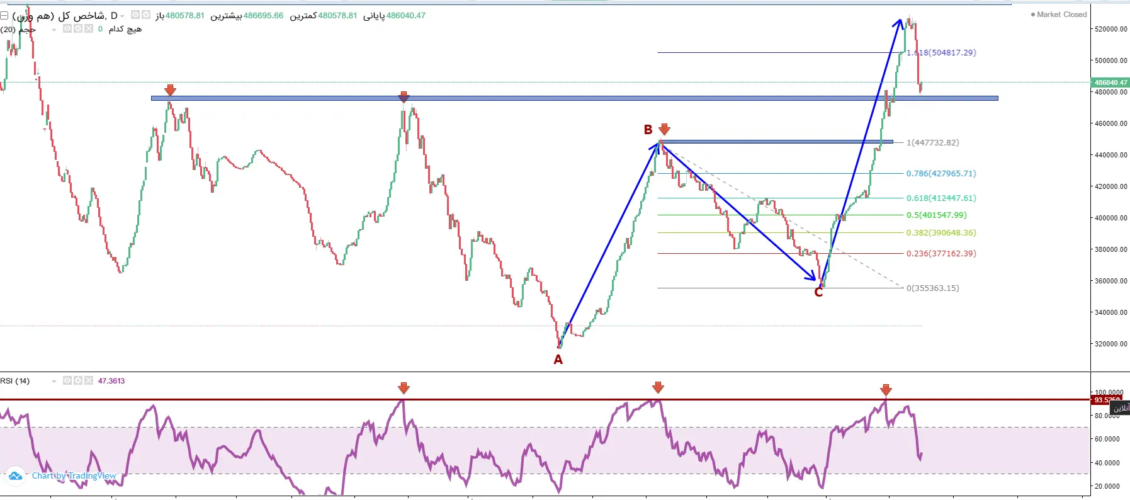Toggle visibility eye of RSI (14)
Image resolution: width=1130 pixels, height=500 pixels.
click(x=67, y=380)
